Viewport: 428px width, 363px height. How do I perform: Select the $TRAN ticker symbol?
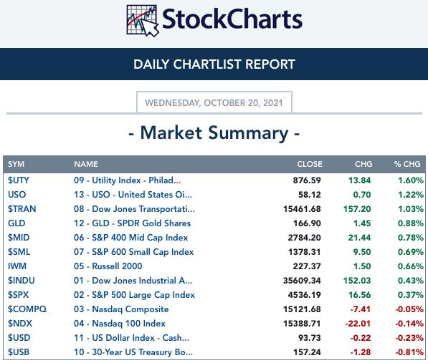pyautogui.click(x=22, y=209)
